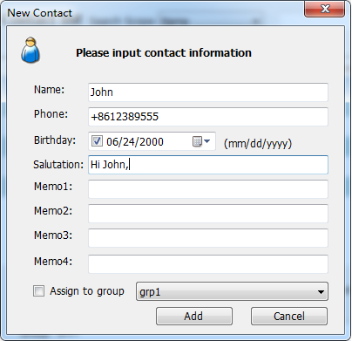The width and height of the screenshot is (352, 341).
Task: Click the Please input contact information heading
Action: [x=164, y=53]
